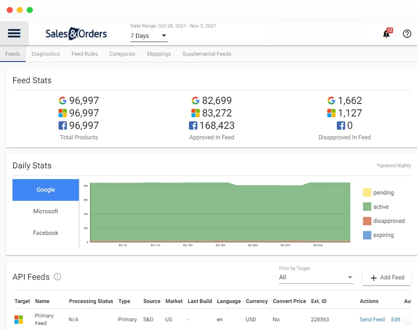This screenshot has width=417, height=330.
Task: Open the Filter by Target dropdown
Action: [x=316, y=277]
